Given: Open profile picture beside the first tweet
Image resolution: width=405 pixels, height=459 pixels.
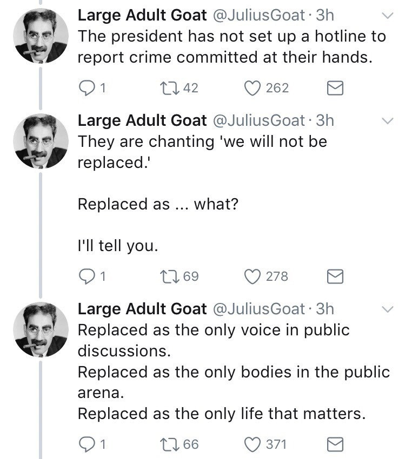Looking at the screenshot, I should (x=41, y=36).
